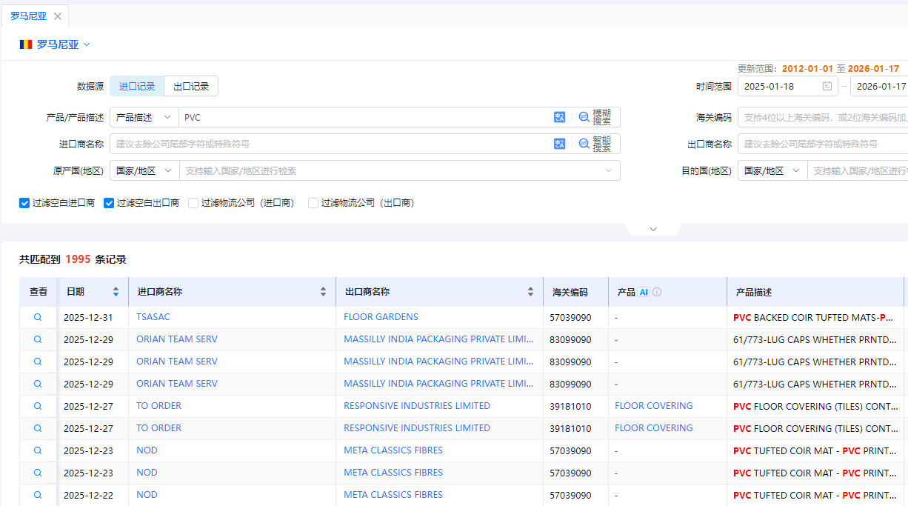Uncheck the filter blank exporters checkbox
The width and height of the screenshot is (908, 506).
pos(109,203)
